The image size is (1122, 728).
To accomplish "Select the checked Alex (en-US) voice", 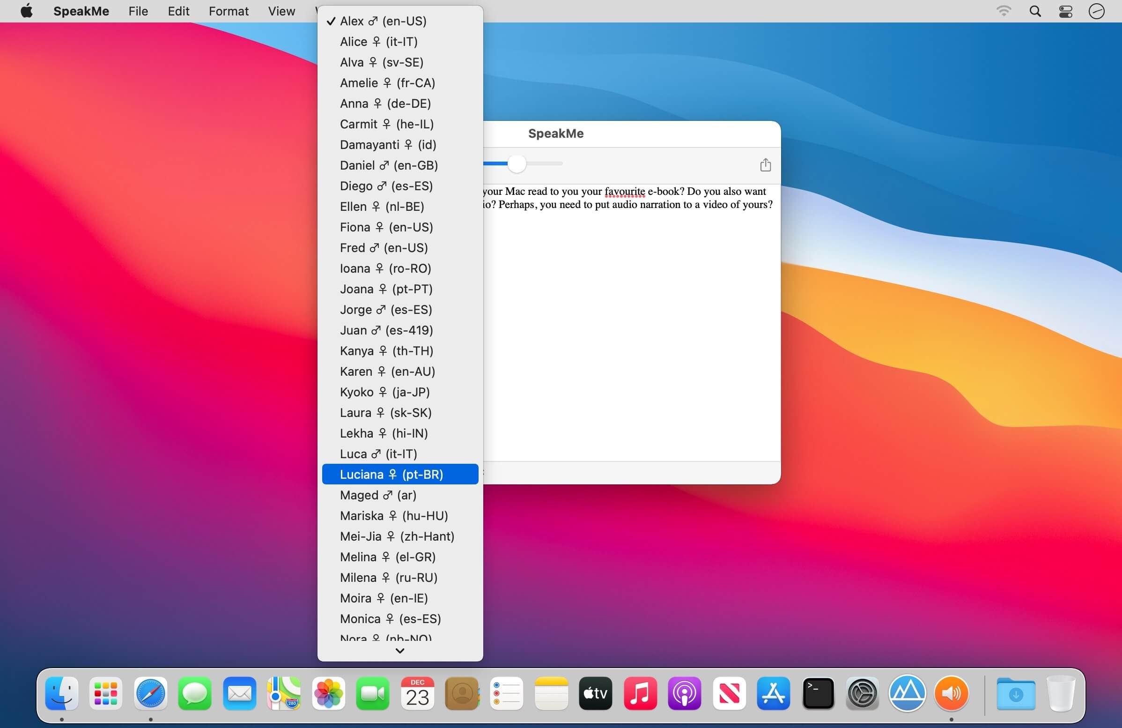I will (x=383, y=21).
